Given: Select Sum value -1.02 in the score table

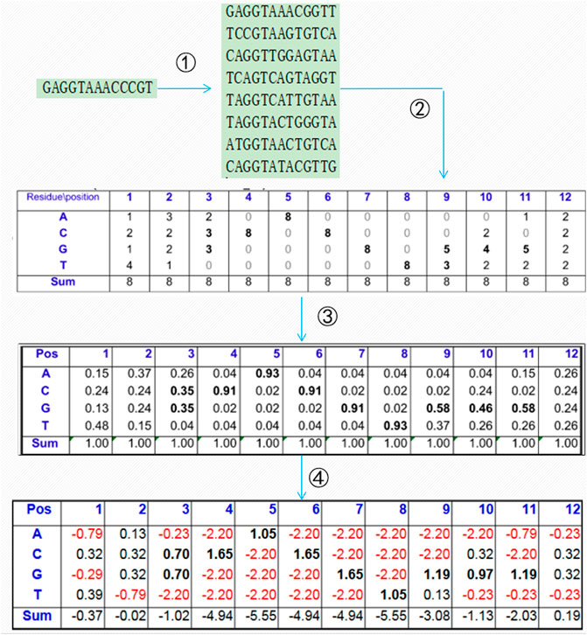Looking at the screenshot, I should (x=174, y=616).
